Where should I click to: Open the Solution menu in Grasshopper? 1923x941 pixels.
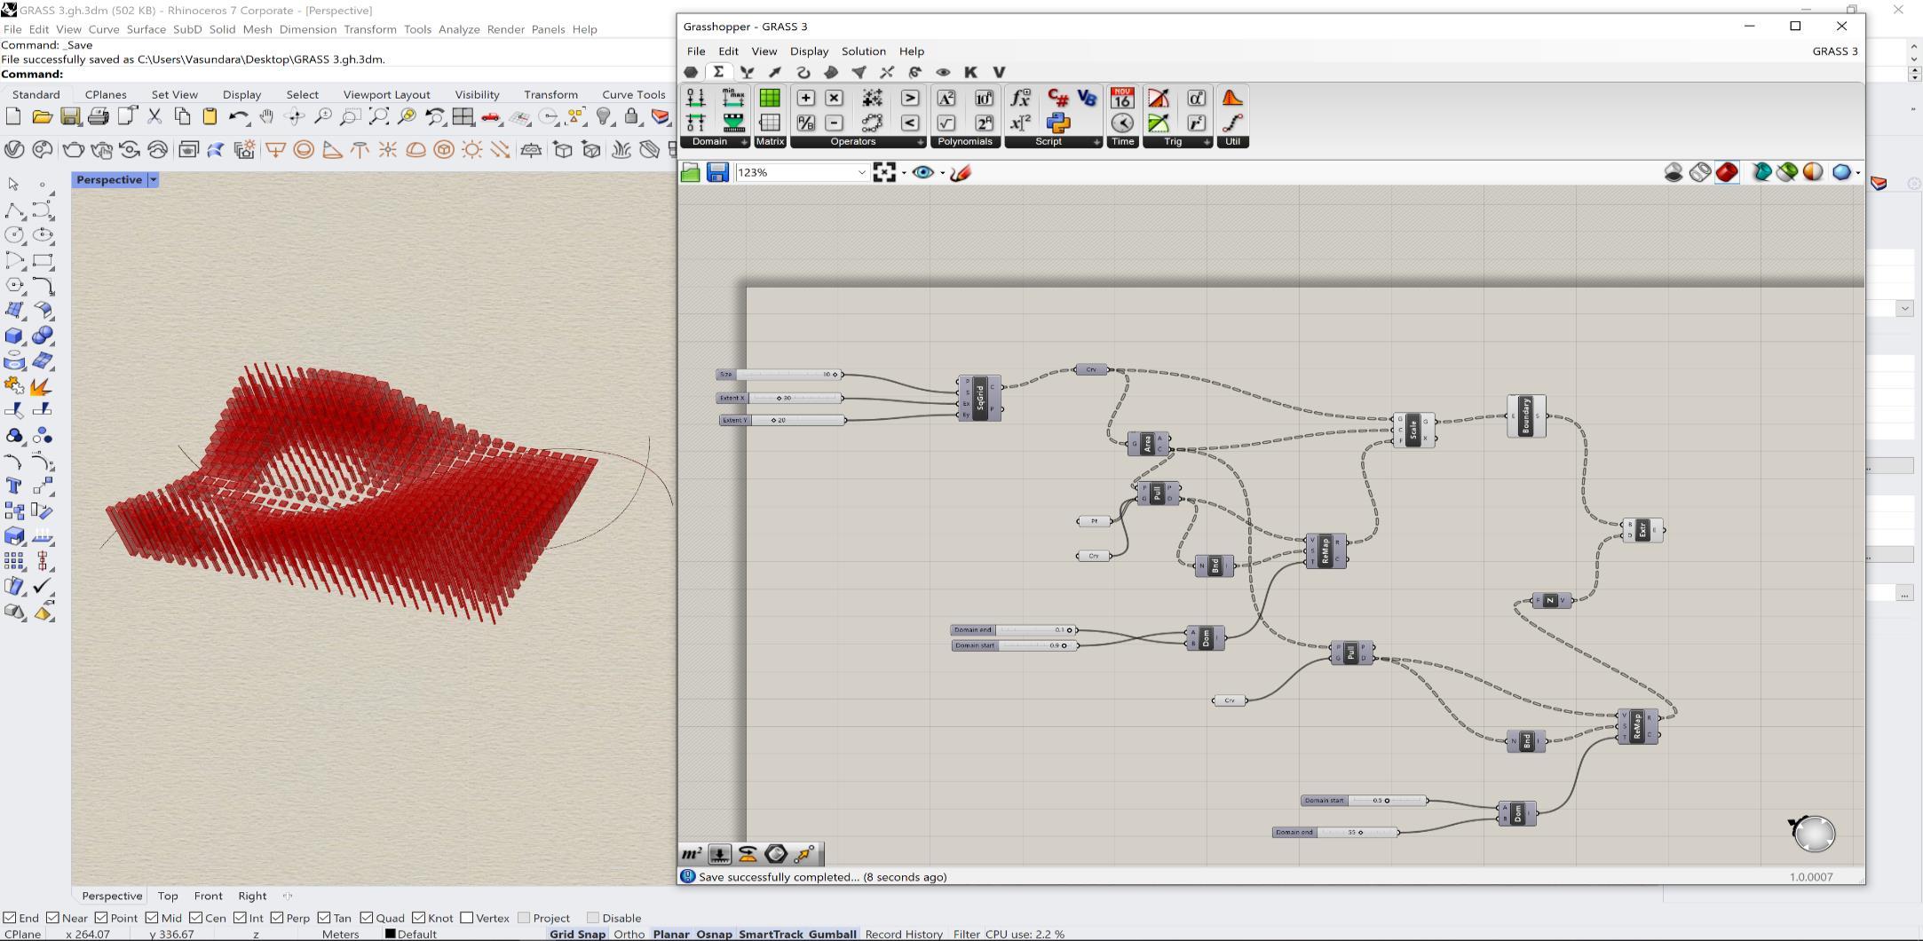coord(863,51)
